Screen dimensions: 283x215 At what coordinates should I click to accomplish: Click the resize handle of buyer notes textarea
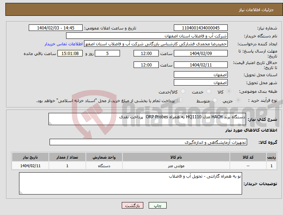[21, 193]
